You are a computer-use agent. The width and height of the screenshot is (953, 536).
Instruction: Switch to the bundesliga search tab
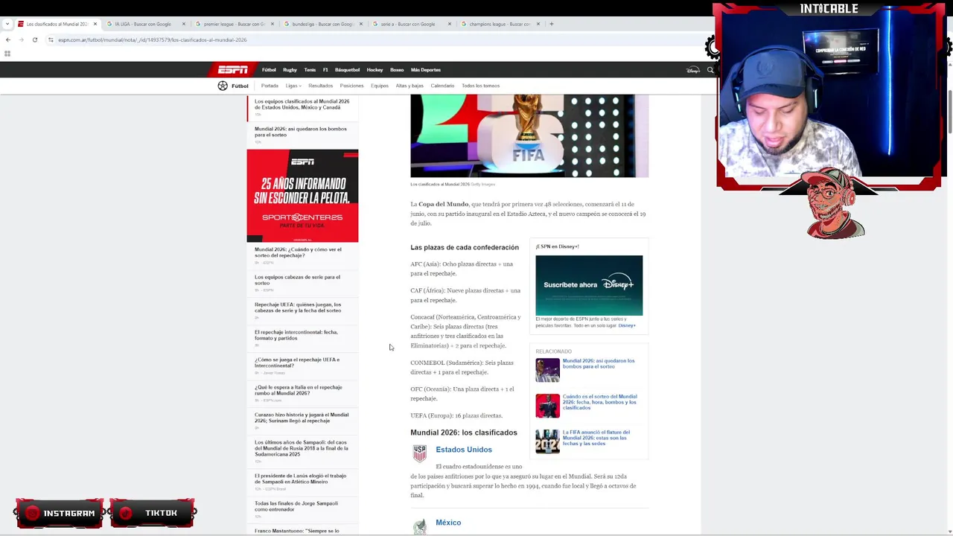coord(323,24)
